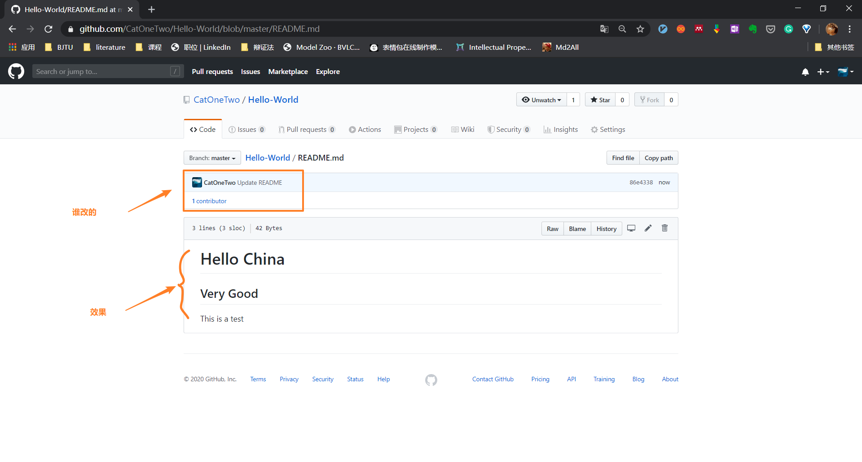Open the notifications bell
This screenshot has width=862, height=462.
coord(805,72)
